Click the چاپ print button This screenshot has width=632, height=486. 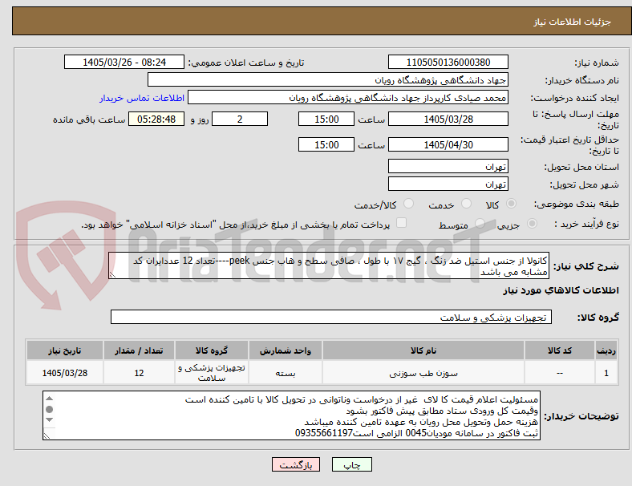352,464
